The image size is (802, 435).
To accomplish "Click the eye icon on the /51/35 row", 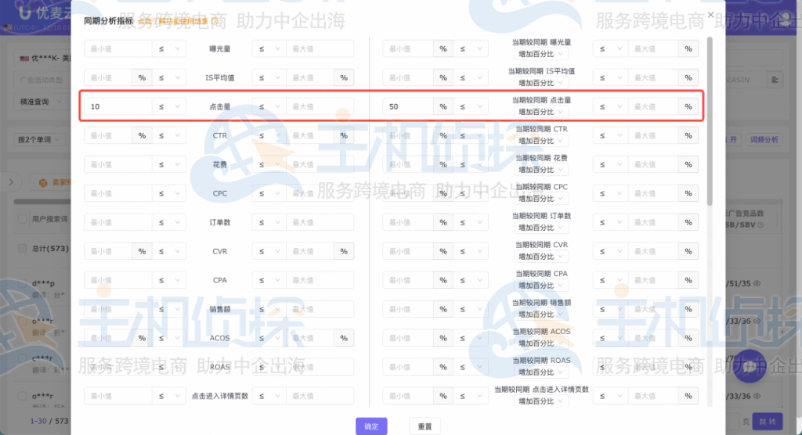I will pos(757,283).
